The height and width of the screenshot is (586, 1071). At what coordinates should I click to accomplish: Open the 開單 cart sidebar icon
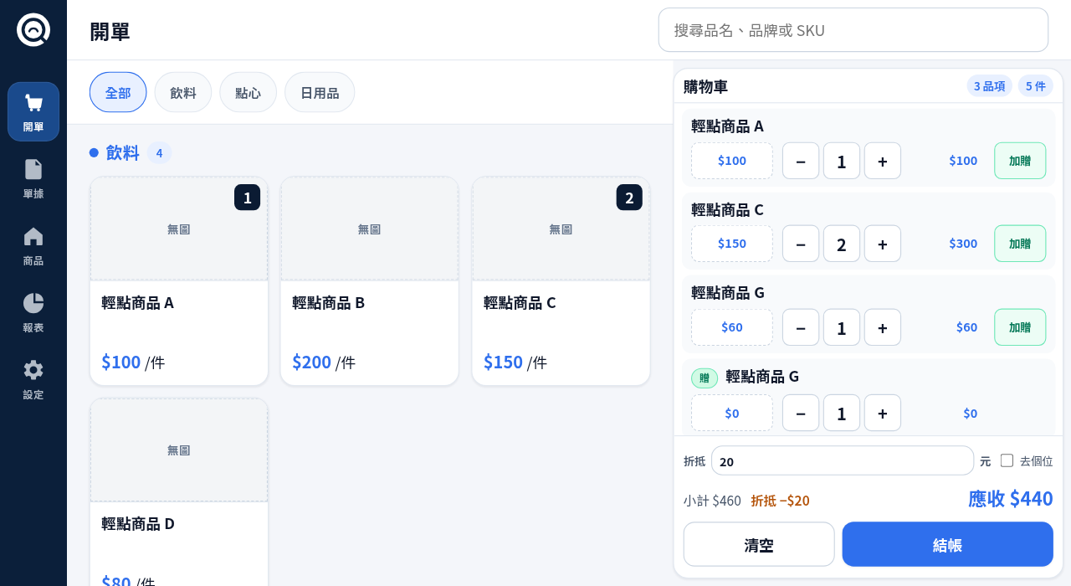click(x=33, y=111)
